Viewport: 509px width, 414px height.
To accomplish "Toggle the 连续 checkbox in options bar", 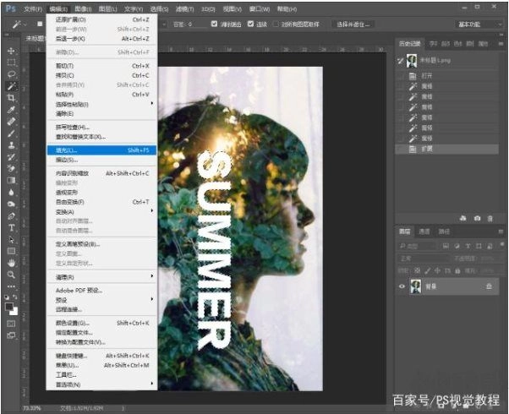I will (x=251, y=25).
